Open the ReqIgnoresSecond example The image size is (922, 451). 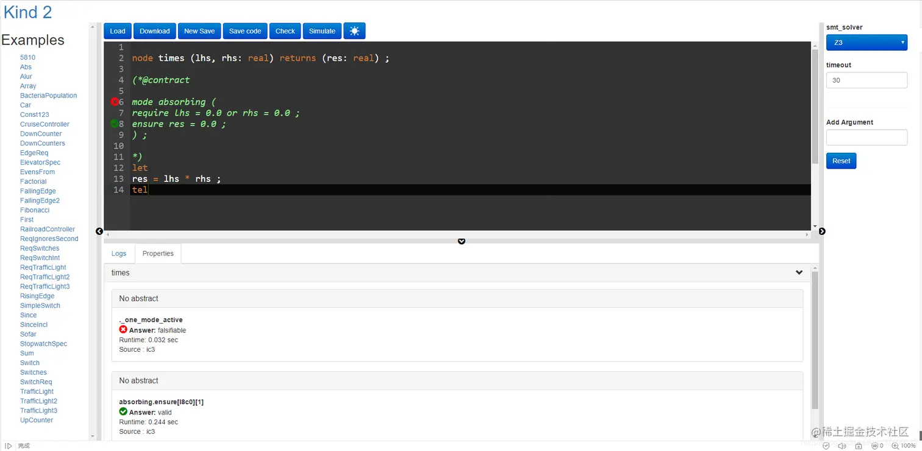(x=49, y=239)
